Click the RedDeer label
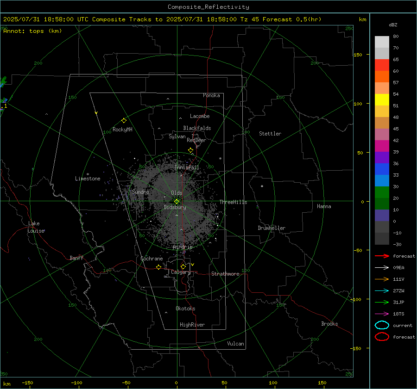 (196, 140)
